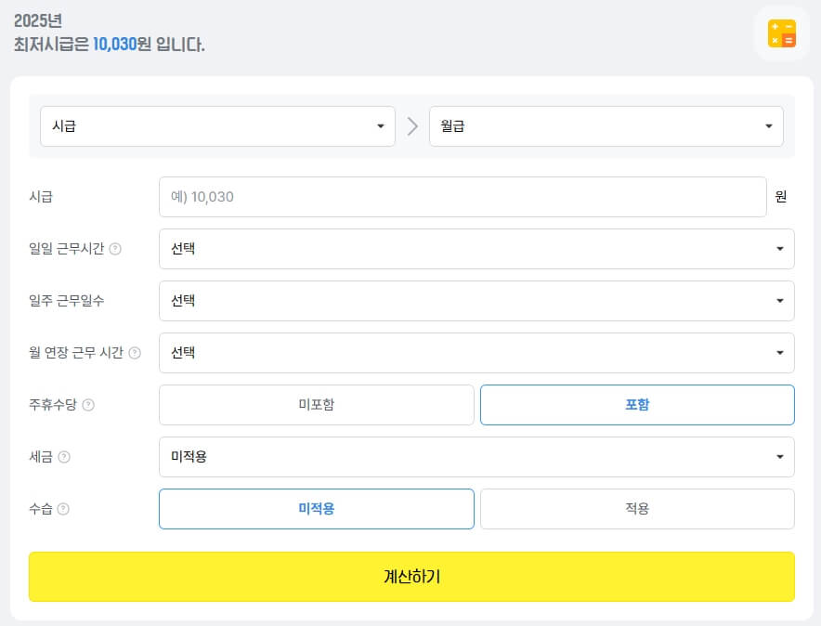Click the yellow calculator icon
Screen dimensions: 821x626
click(781, 33)
